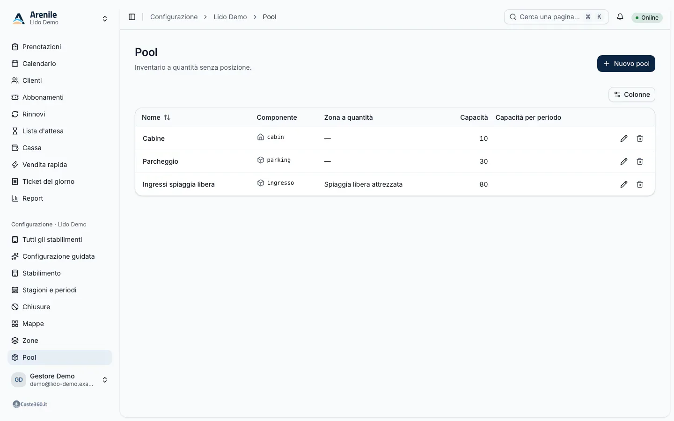Screen dimensions: 674x421
Task: Open the notifications bell
Action: pyautogui.click(x=620, y=17)
